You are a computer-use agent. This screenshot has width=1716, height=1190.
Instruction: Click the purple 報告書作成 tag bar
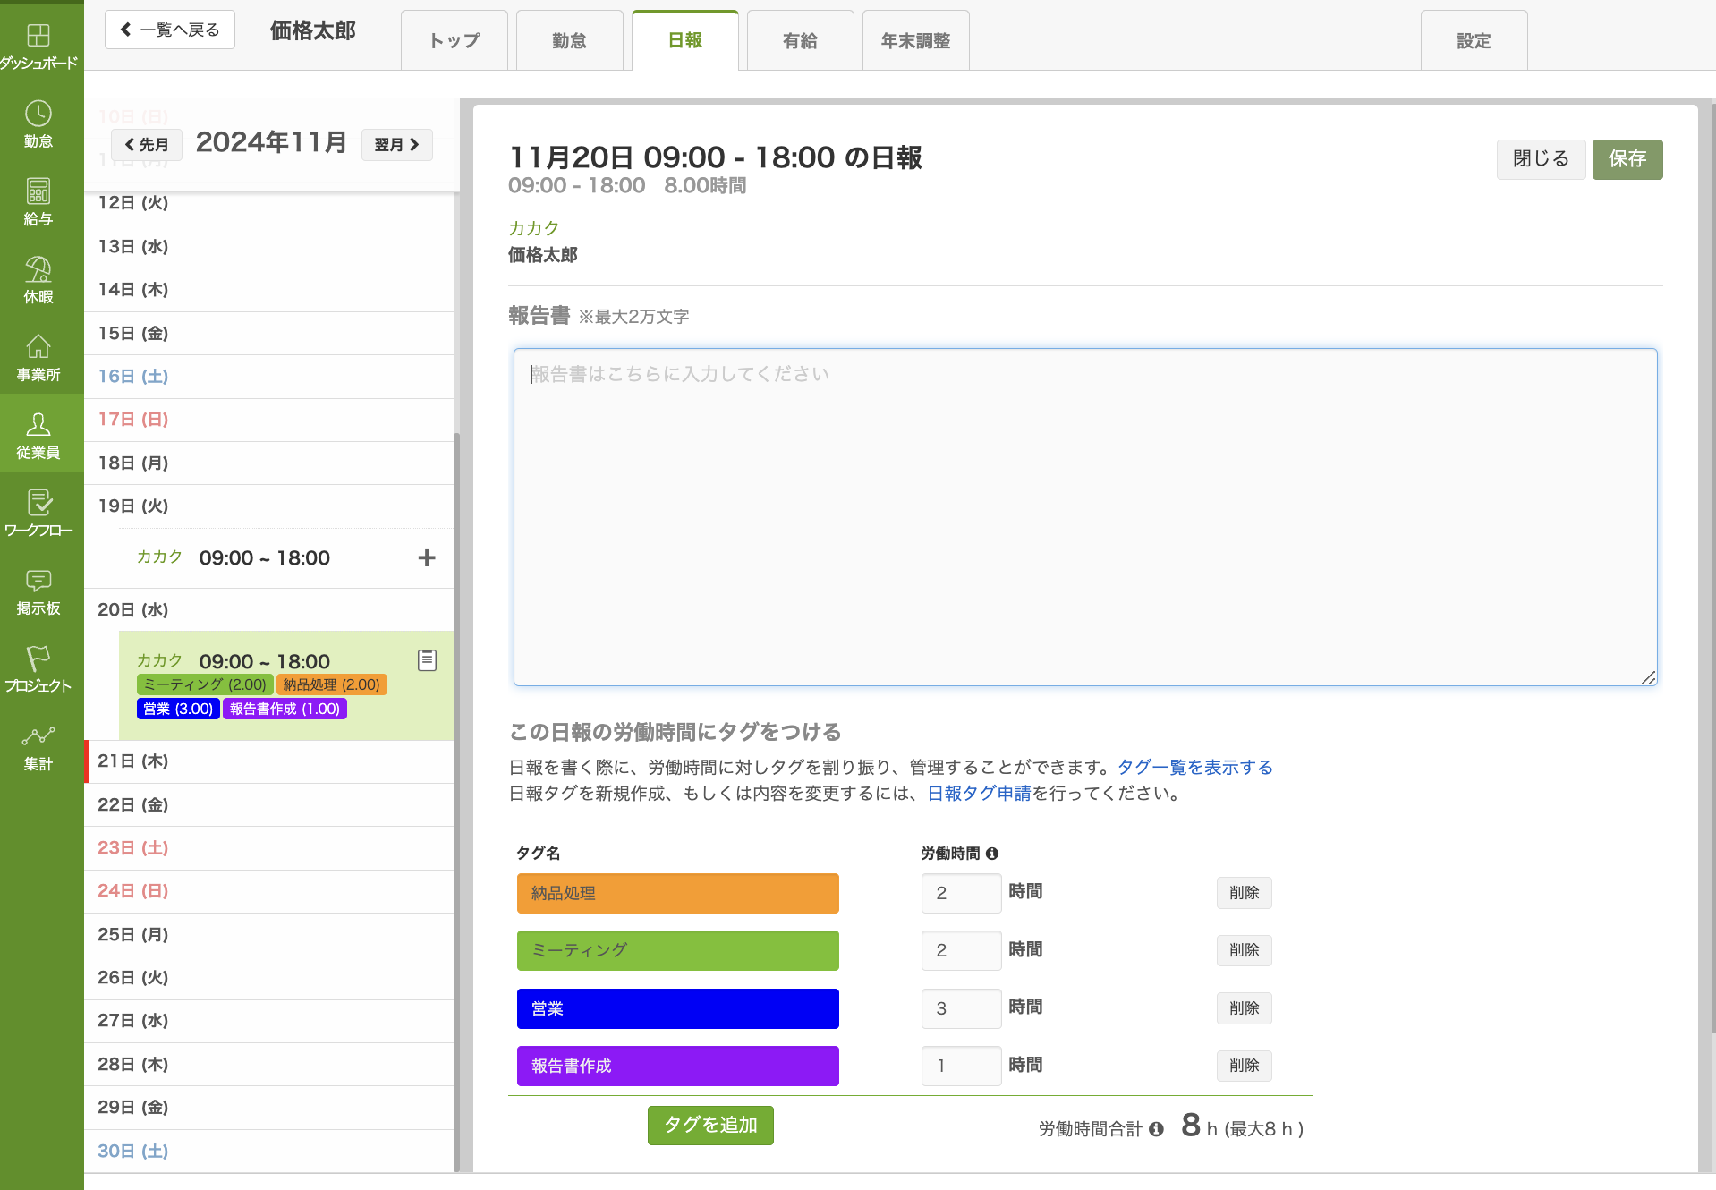point(677,1066)
